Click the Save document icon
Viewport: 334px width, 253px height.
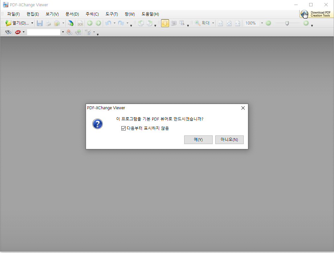coord(40,23)
